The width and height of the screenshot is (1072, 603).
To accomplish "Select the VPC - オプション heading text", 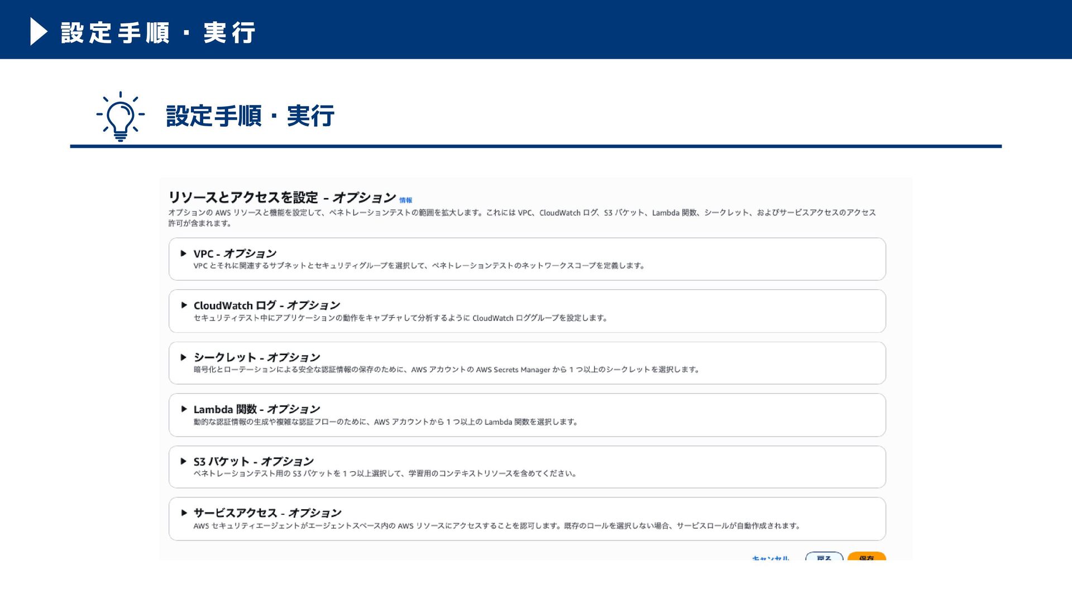I will tap(235, 253).
